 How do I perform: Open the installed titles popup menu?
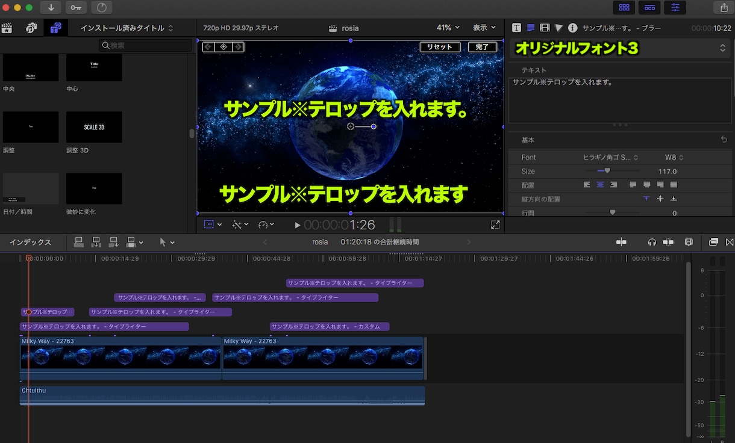click(127, 28)
